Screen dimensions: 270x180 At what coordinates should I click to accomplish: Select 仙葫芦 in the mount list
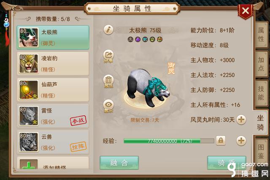[x=53, y=90]
